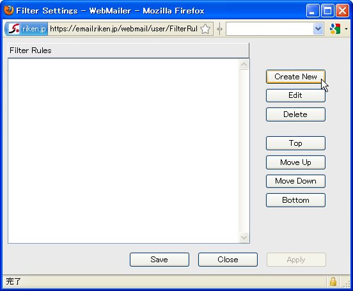353x291 pixels.
Task: Open the small arrow next to Google icon
Action: pyautogui.click(x=346, y=29)
